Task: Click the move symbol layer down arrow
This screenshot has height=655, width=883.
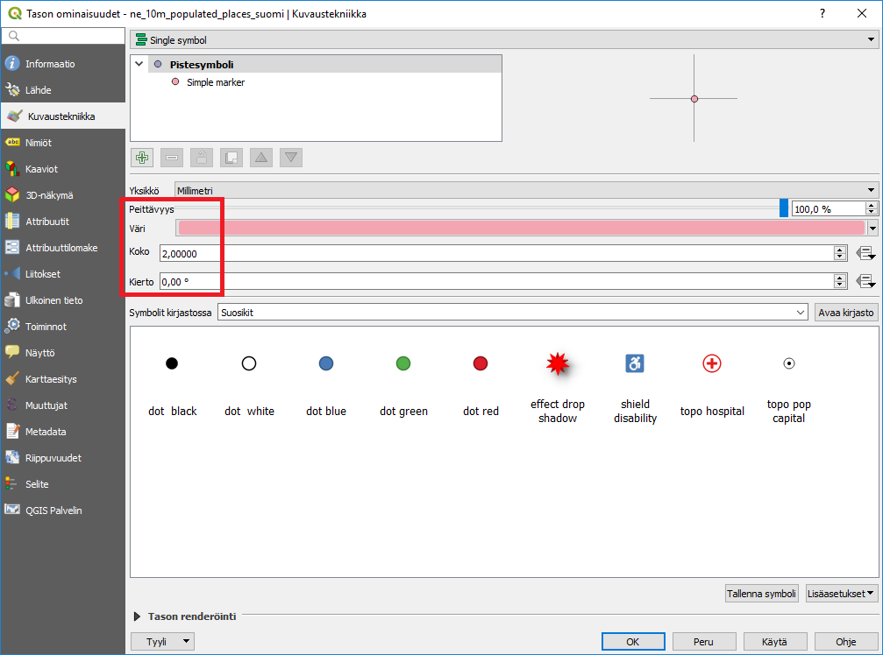Action: coord(292,158)
